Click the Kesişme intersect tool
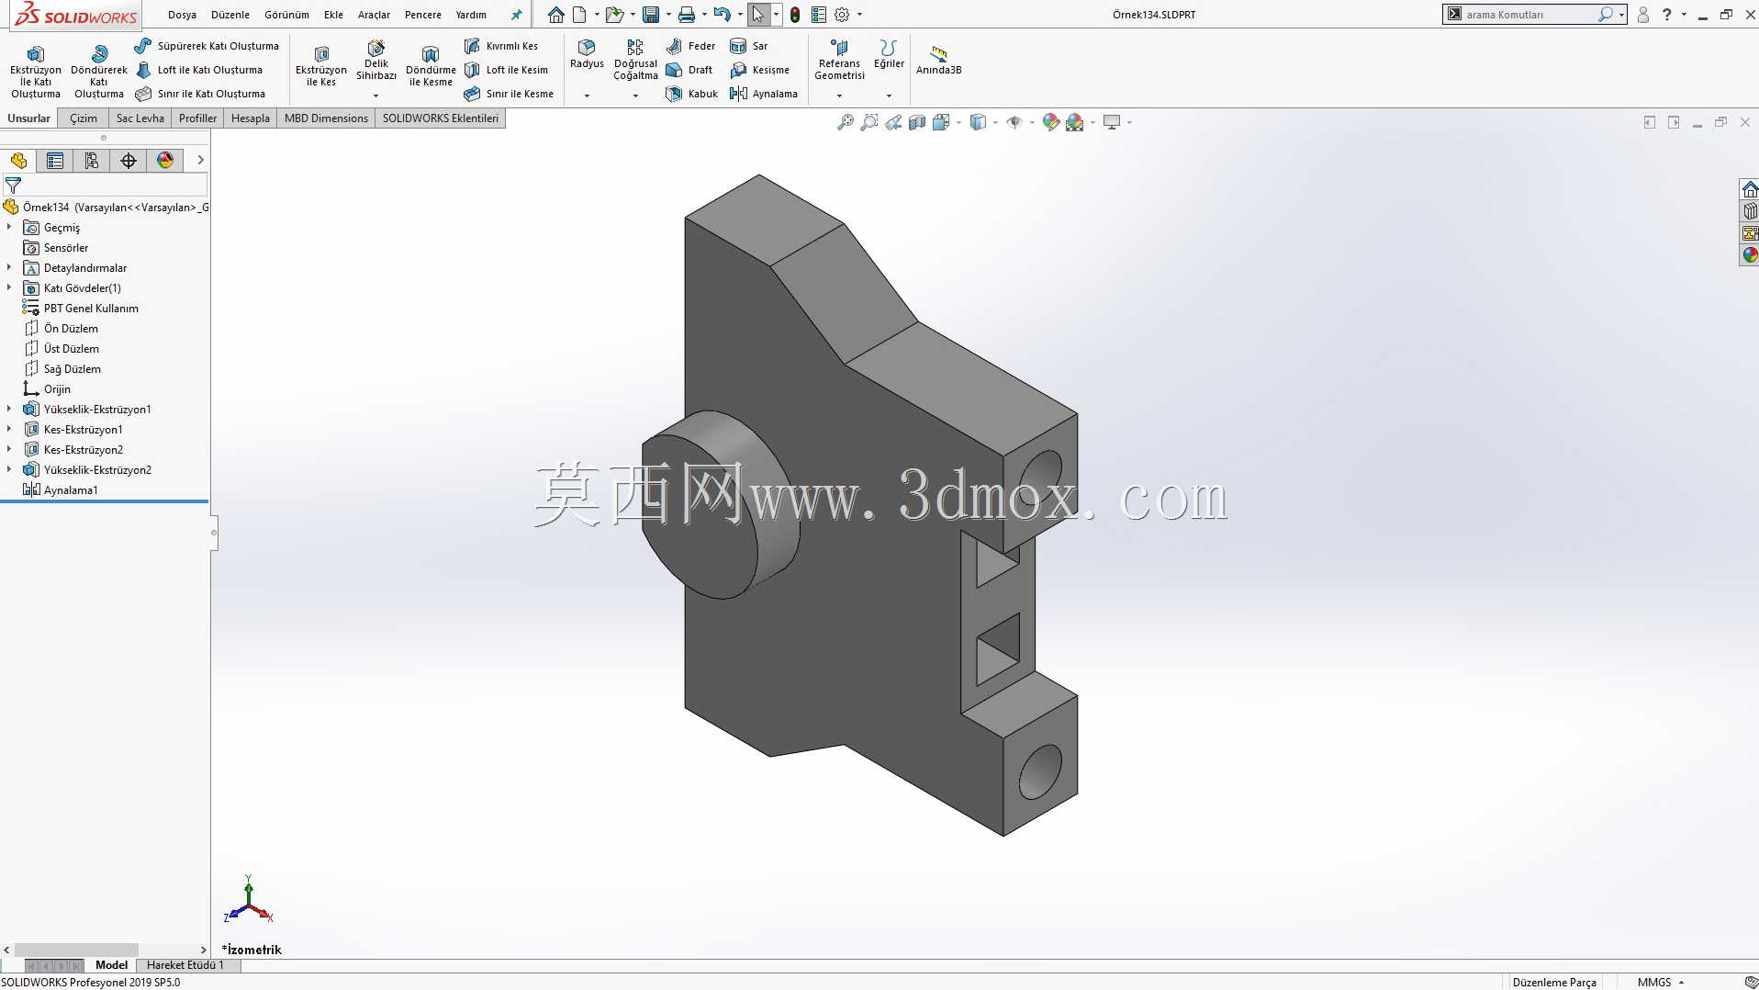The height and width of the screenshot is (990, 1759). pyautogui.click(x=760, y=70)
